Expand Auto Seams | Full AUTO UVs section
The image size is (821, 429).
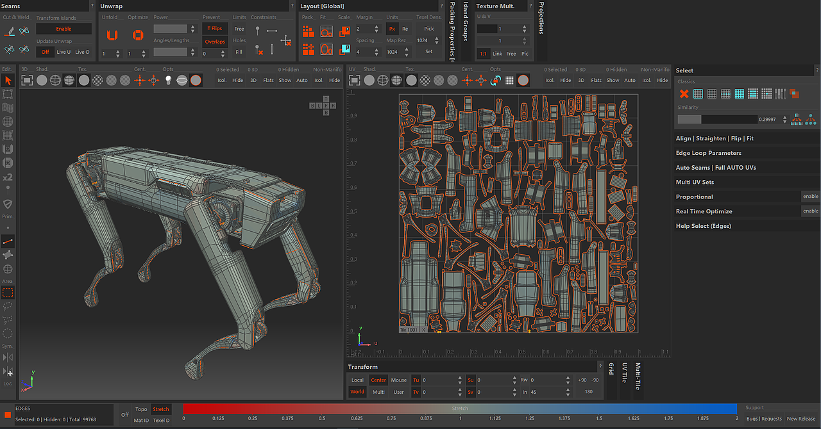click(x=716, y=168)
